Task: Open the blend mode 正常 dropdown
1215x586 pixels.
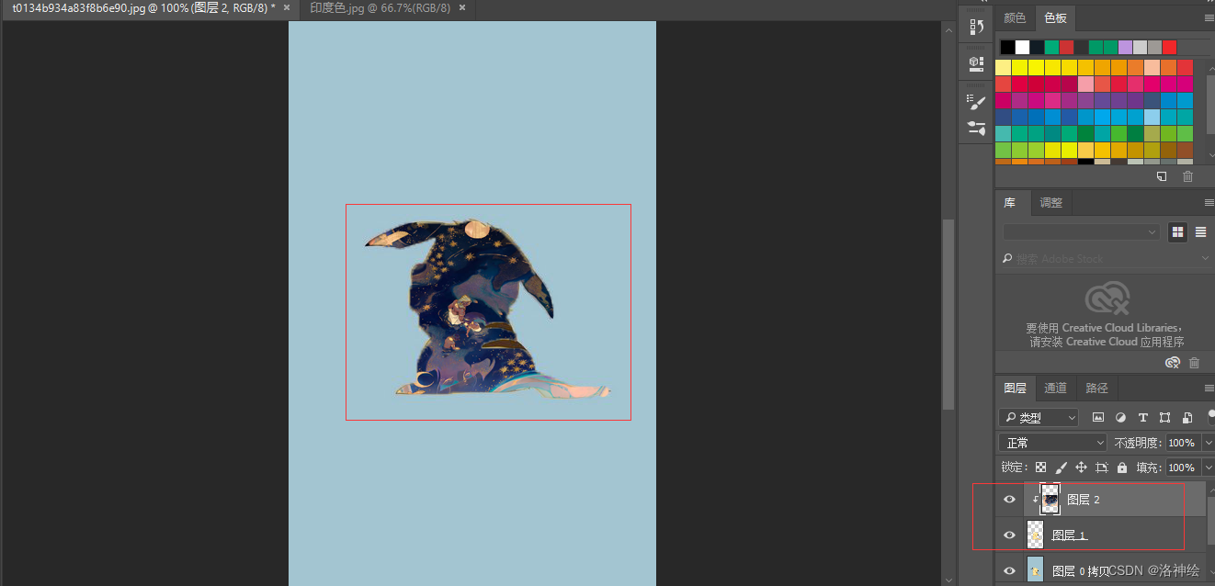Action: tap(1053, 443)
